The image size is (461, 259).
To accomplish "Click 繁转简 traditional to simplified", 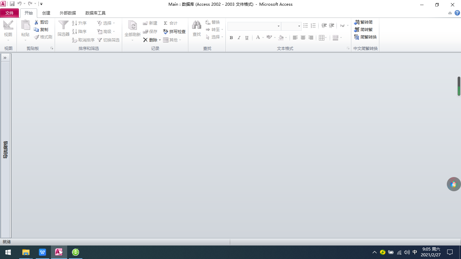I will pos(363,22).
